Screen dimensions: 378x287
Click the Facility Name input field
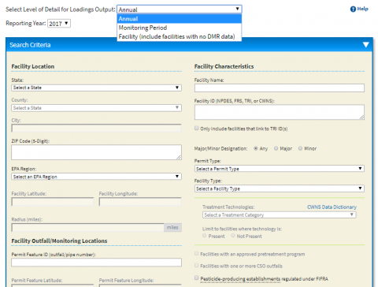[x=280, y=88]
